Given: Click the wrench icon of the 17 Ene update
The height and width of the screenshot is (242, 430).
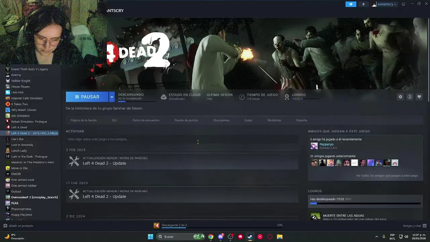Looking at the screenshot, I should tap(74, 194).
